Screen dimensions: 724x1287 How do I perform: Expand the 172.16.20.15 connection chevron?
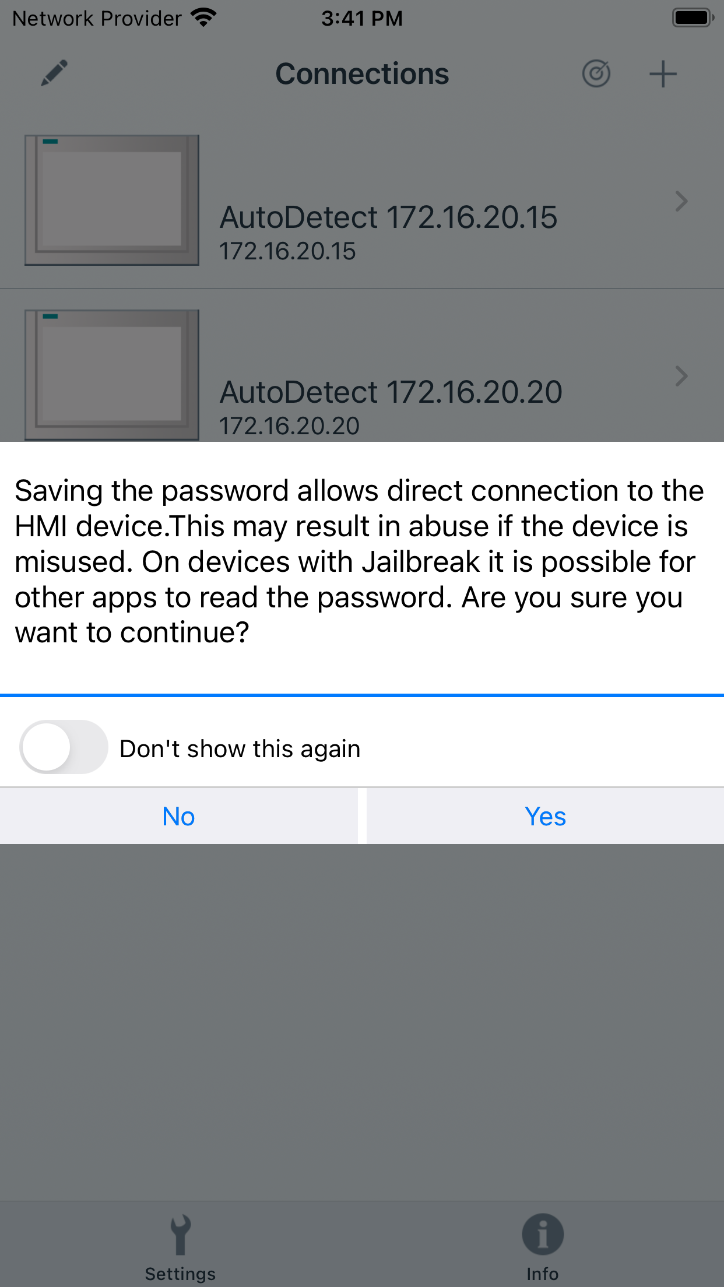click(x=681, y=201)
